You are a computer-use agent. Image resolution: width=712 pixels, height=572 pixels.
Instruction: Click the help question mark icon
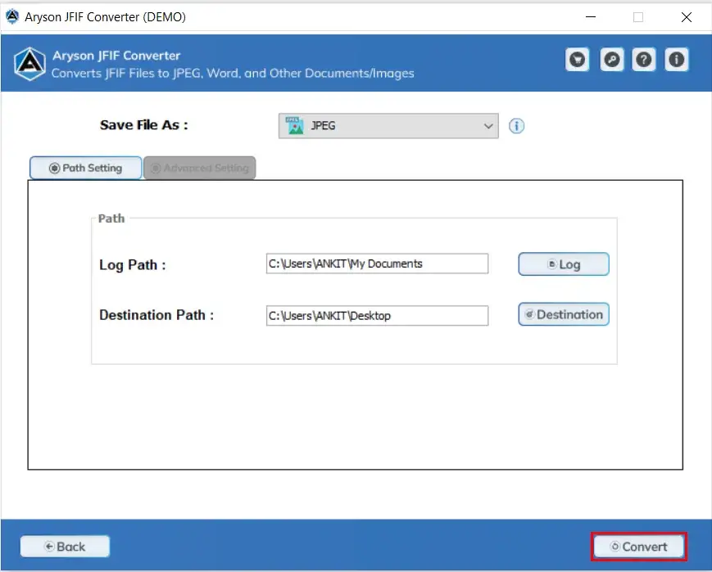643,60
